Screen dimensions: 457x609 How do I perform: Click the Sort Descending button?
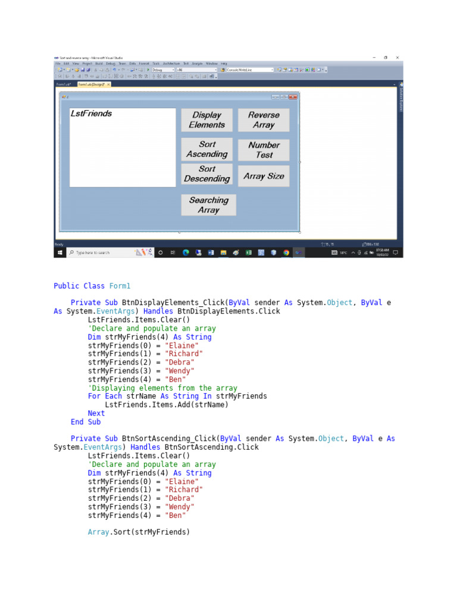[x=206, y=174]
